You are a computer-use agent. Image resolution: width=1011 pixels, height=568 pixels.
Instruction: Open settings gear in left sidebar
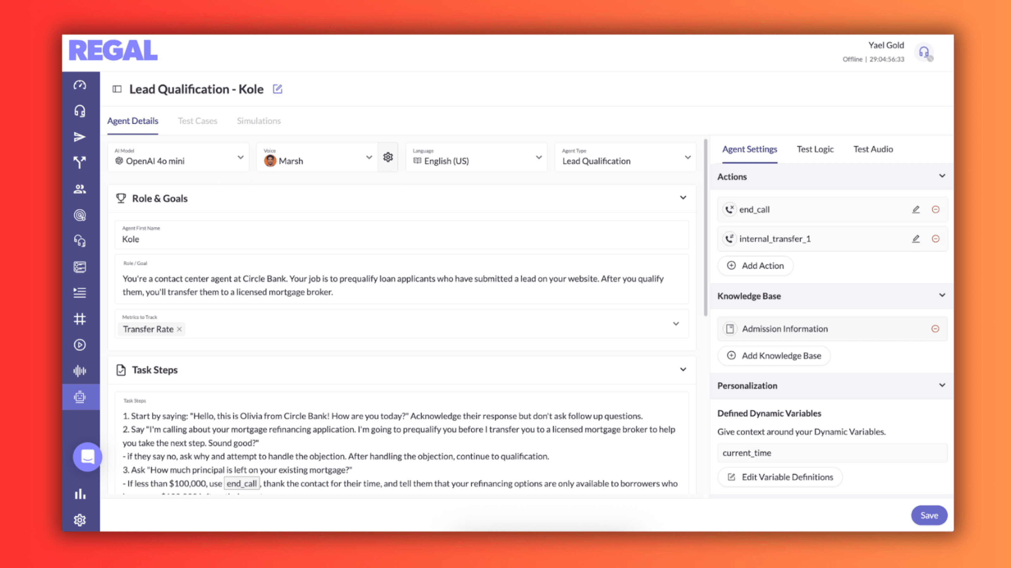pyautogui.click(x=80, y=520)
